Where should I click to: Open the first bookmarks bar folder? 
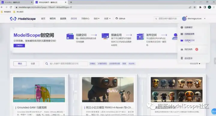(6, 12)
